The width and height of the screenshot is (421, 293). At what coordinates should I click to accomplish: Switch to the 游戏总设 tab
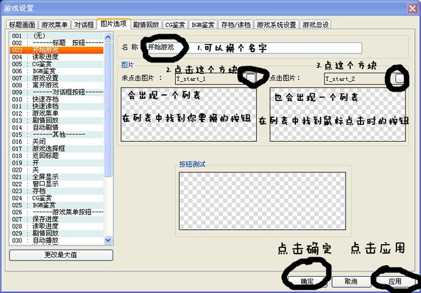316,24
